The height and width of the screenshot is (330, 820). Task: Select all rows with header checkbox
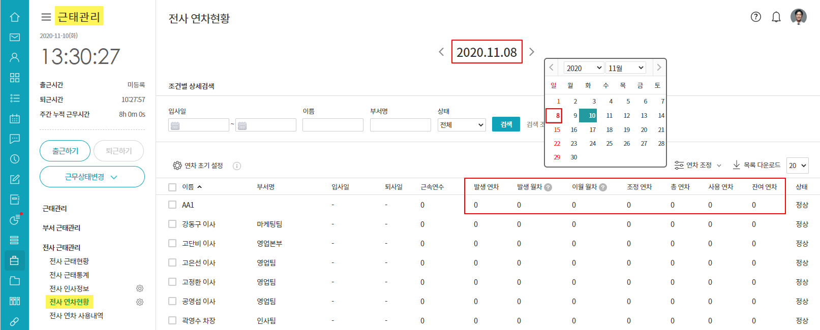[172, 187]
